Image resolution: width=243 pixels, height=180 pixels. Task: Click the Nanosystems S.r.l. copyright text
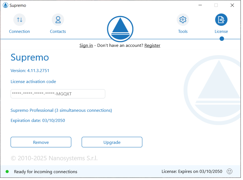point(54,158)
